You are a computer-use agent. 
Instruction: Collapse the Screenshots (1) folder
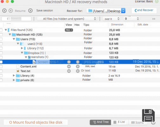point(26,57)
